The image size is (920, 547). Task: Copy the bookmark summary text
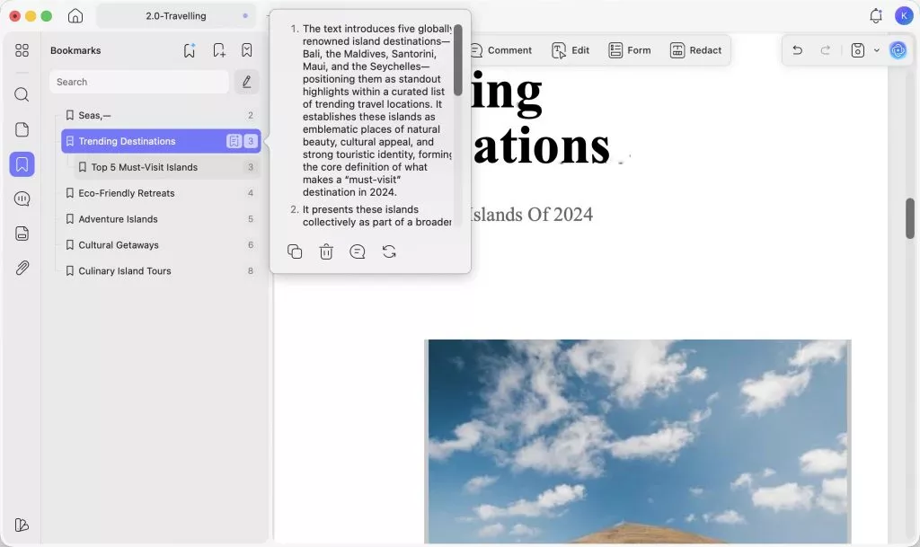coord(295,251)
